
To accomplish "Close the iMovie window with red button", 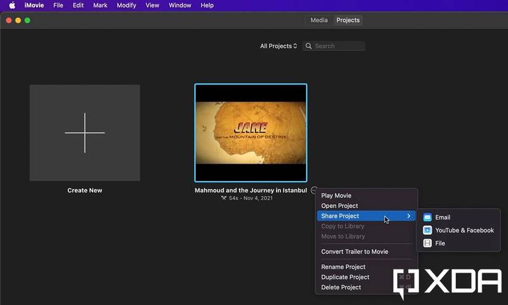I will tap(9, 20).
